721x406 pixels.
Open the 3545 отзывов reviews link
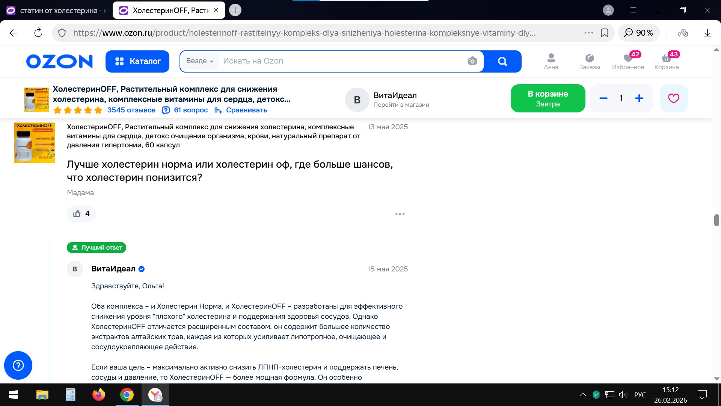pyautogui.click(x=131, y=110)
